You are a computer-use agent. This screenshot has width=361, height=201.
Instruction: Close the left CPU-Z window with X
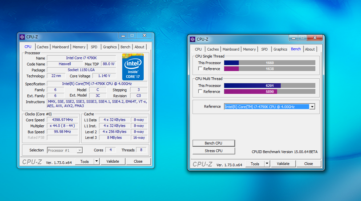pyautogui.click(x=144, y=35)
